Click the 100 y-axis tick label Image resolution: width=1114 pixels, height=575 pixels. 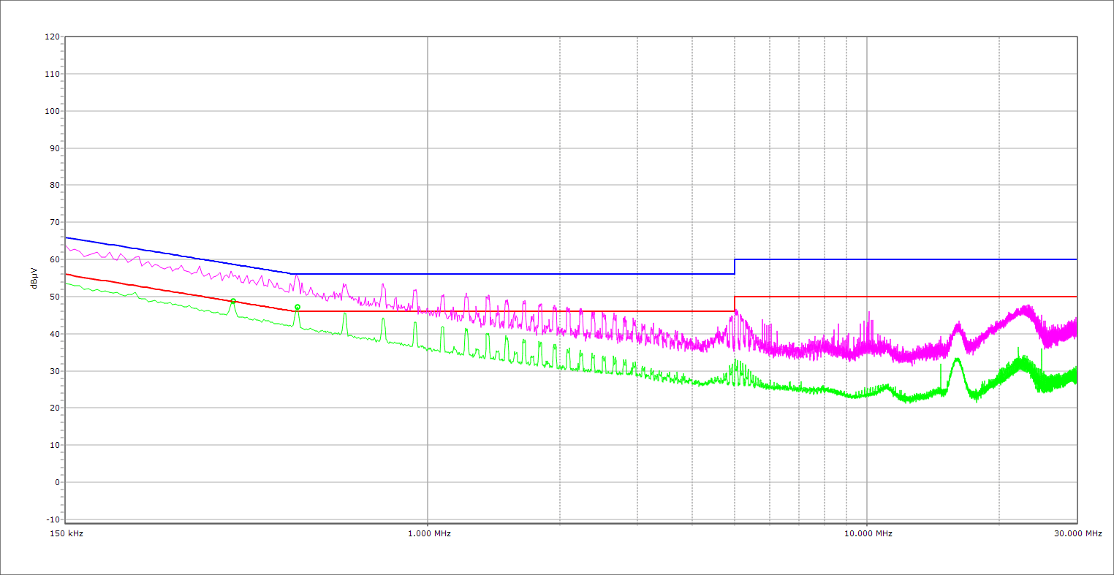[52, 111]
